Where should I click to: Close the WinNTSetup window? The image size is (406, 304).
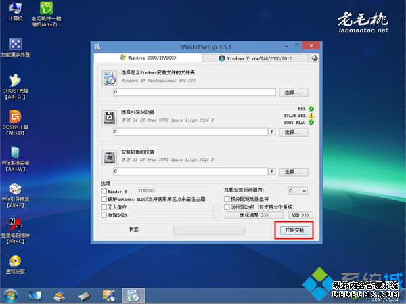(311, 45)
